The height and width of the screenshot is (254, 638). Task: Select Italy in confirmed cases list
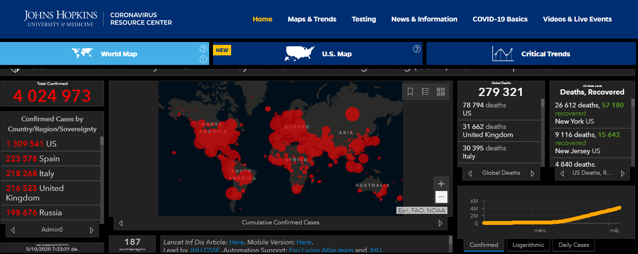point(50,173)
